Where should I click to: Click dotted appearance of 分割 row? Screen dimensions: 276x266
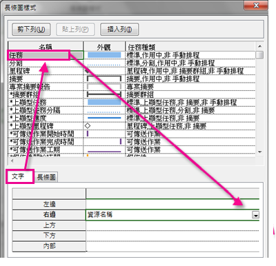pyautogui.click(x=104, y=65)
